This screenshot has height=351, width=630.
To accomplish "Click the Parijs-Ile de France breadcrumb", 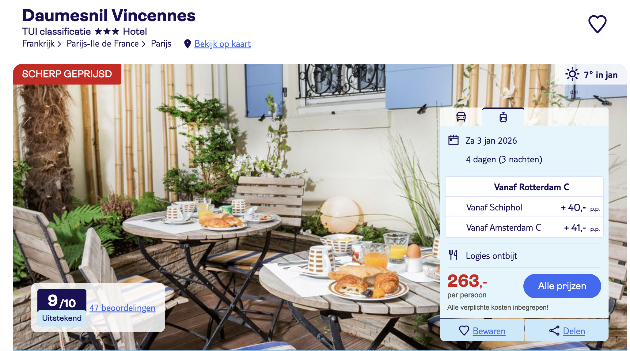I will point(103,44).
